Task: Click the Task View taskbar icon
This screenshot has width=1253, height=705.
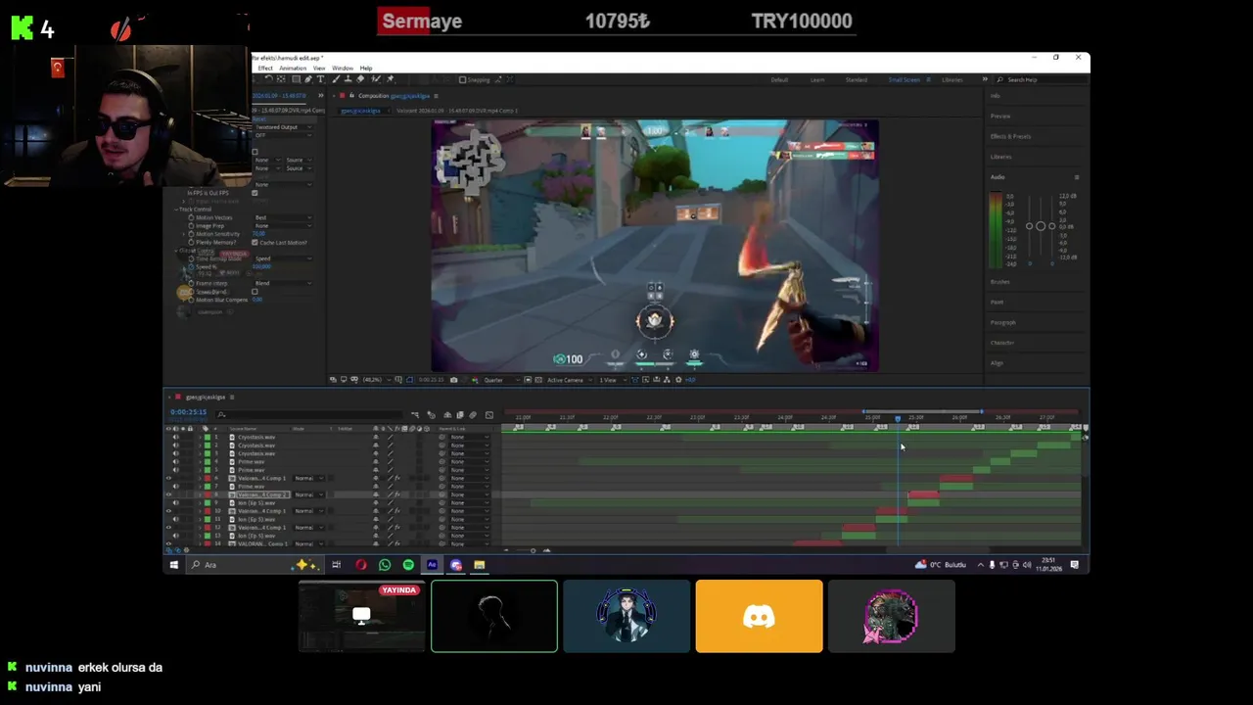Action: pos(336,565)
